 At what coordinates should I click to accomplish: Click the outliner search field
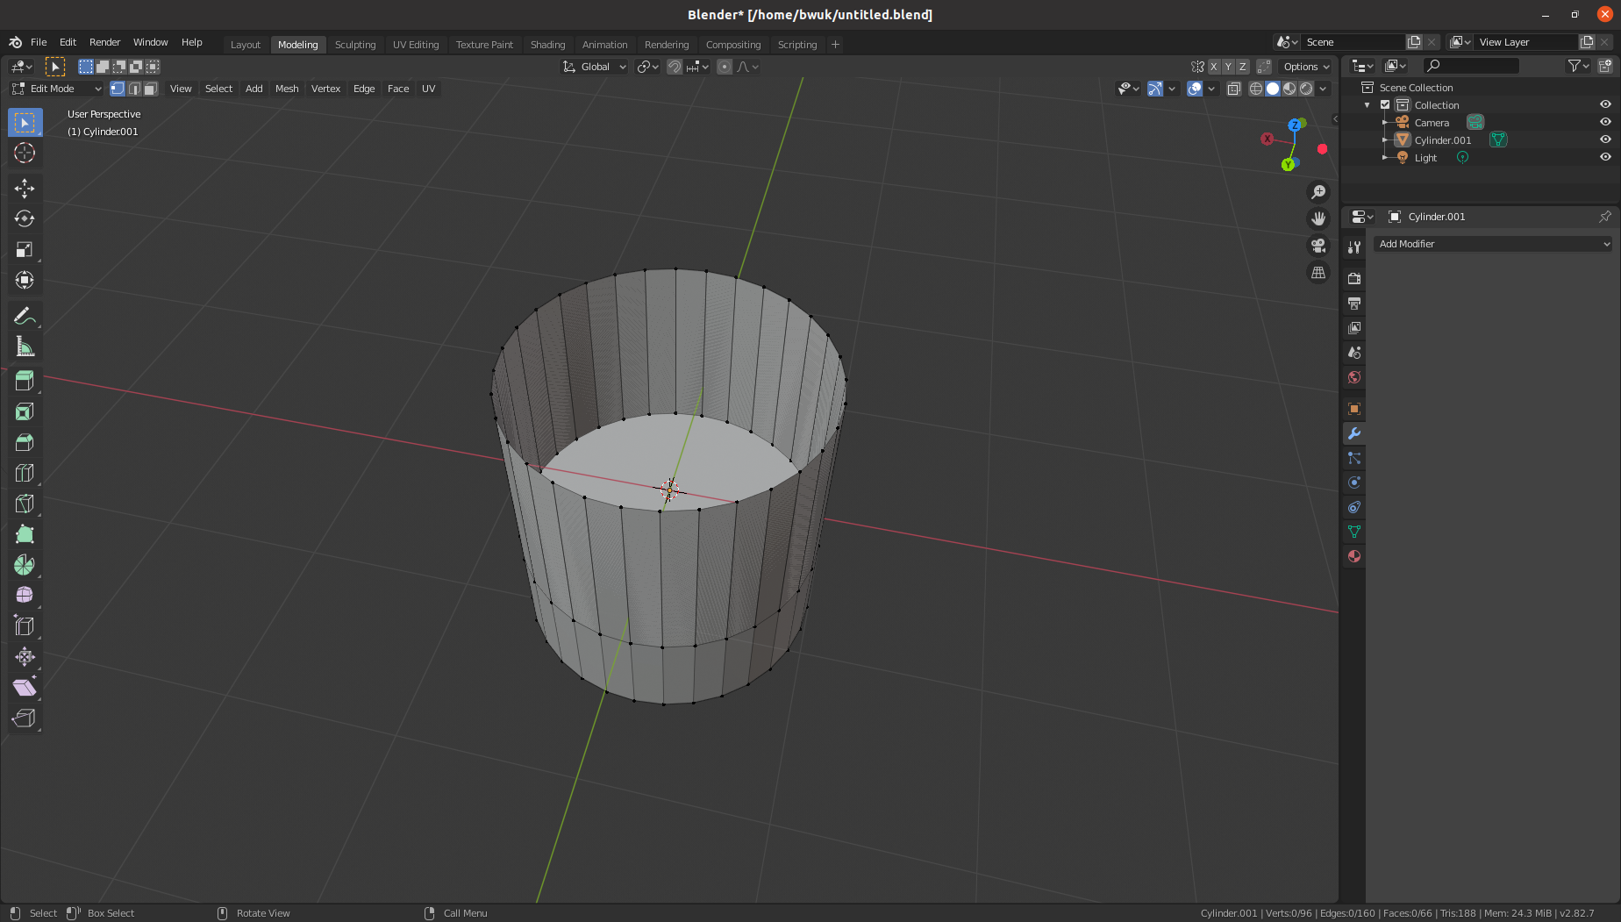coord(1471,65)
